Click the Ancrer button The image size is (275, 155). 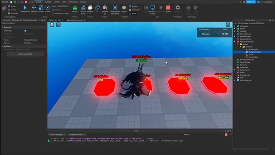pos(133,13)
